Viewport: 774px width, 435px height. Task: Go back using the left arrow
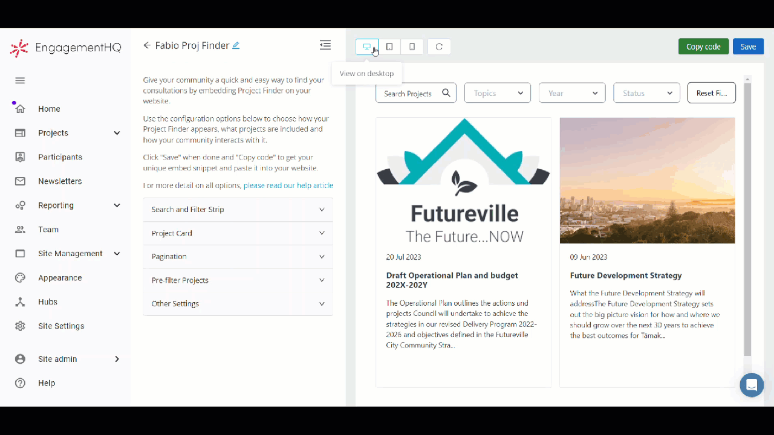[x=147, y=45]
